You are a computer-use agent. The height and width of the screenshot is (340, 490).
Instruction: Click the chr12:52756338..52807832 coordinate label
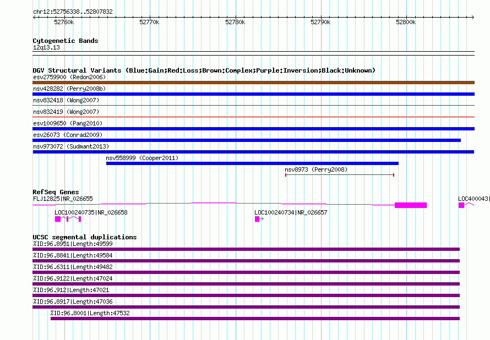(x=73, y=12)
